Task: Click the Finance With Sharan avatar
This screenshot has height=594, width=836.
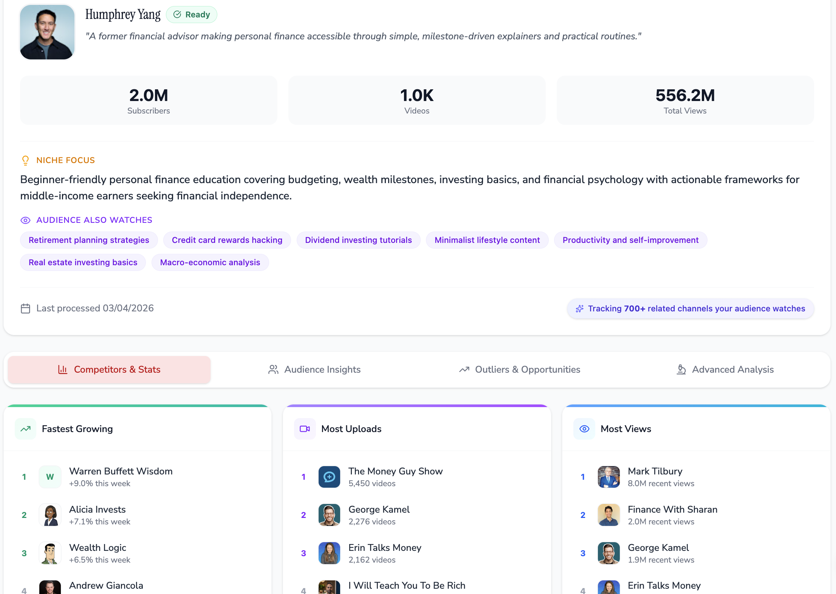Action: click(x=608, y=515)
